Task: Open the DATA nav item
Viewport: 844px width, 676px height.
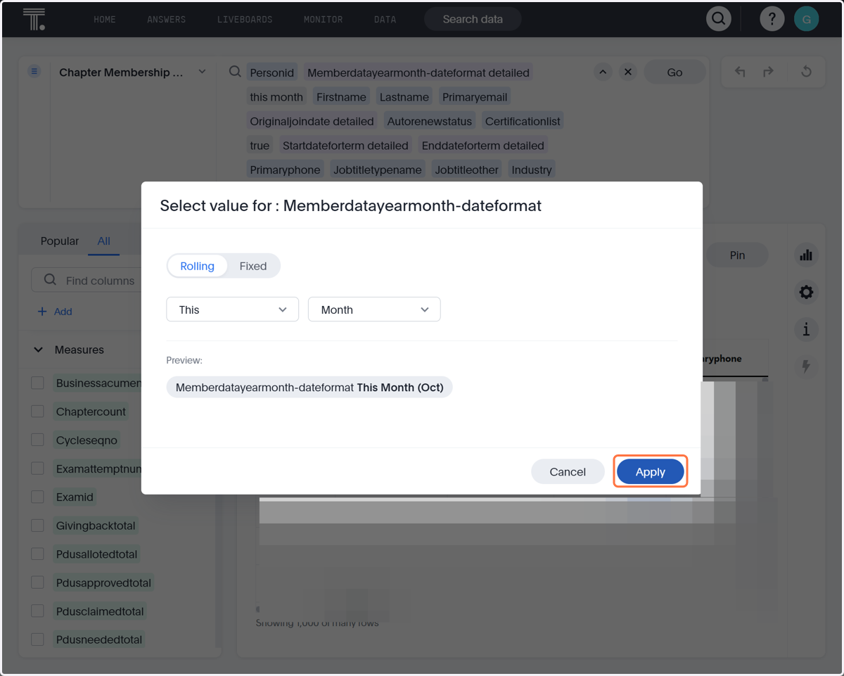Action: click(385, 19)
